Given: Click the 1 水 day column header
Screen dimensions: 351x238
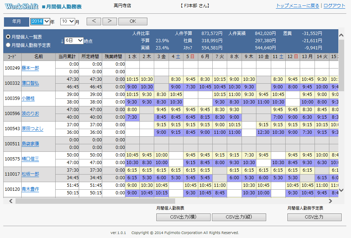Looking at the screenshot, I should (x=132, y=57).
